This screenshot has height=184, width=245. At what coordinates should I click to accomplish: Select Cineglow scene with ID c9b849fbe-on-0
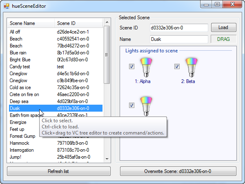click(56, 81)
